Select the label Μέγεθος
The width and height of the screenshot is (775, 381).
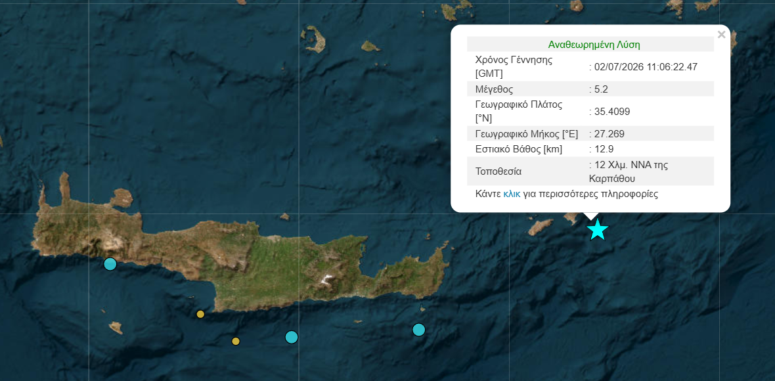click(495, 89)
